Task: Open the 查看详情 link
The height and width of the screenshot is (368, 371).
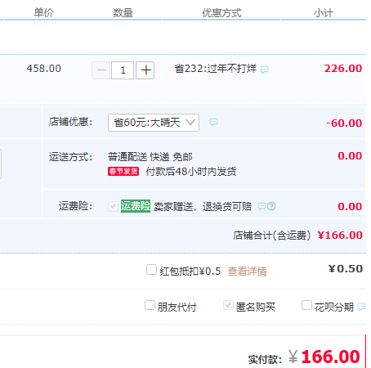Action: pos(248,272)
